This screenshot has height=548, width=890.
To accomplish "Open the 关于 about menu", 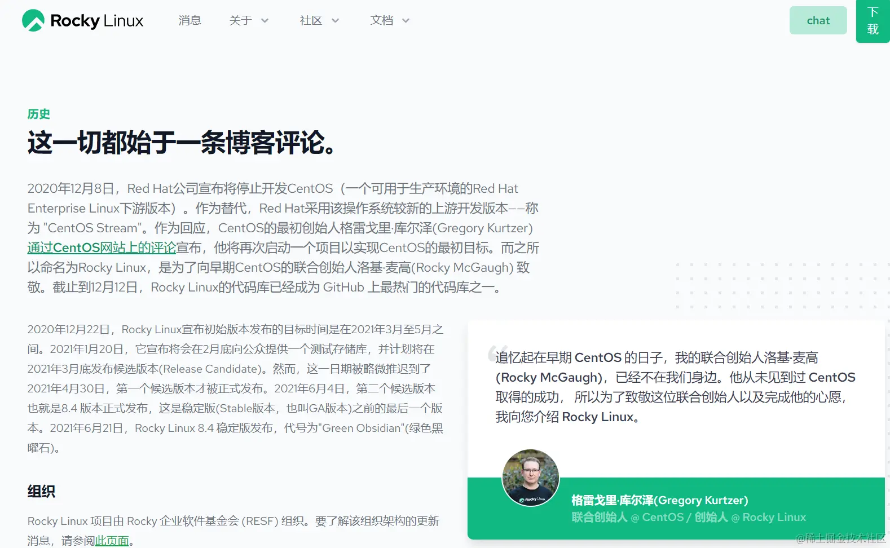I will tap(240, 20).
